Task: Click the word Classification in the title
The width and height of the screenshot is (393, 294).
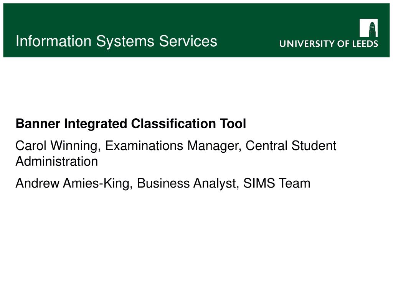Action: (173, 124)
